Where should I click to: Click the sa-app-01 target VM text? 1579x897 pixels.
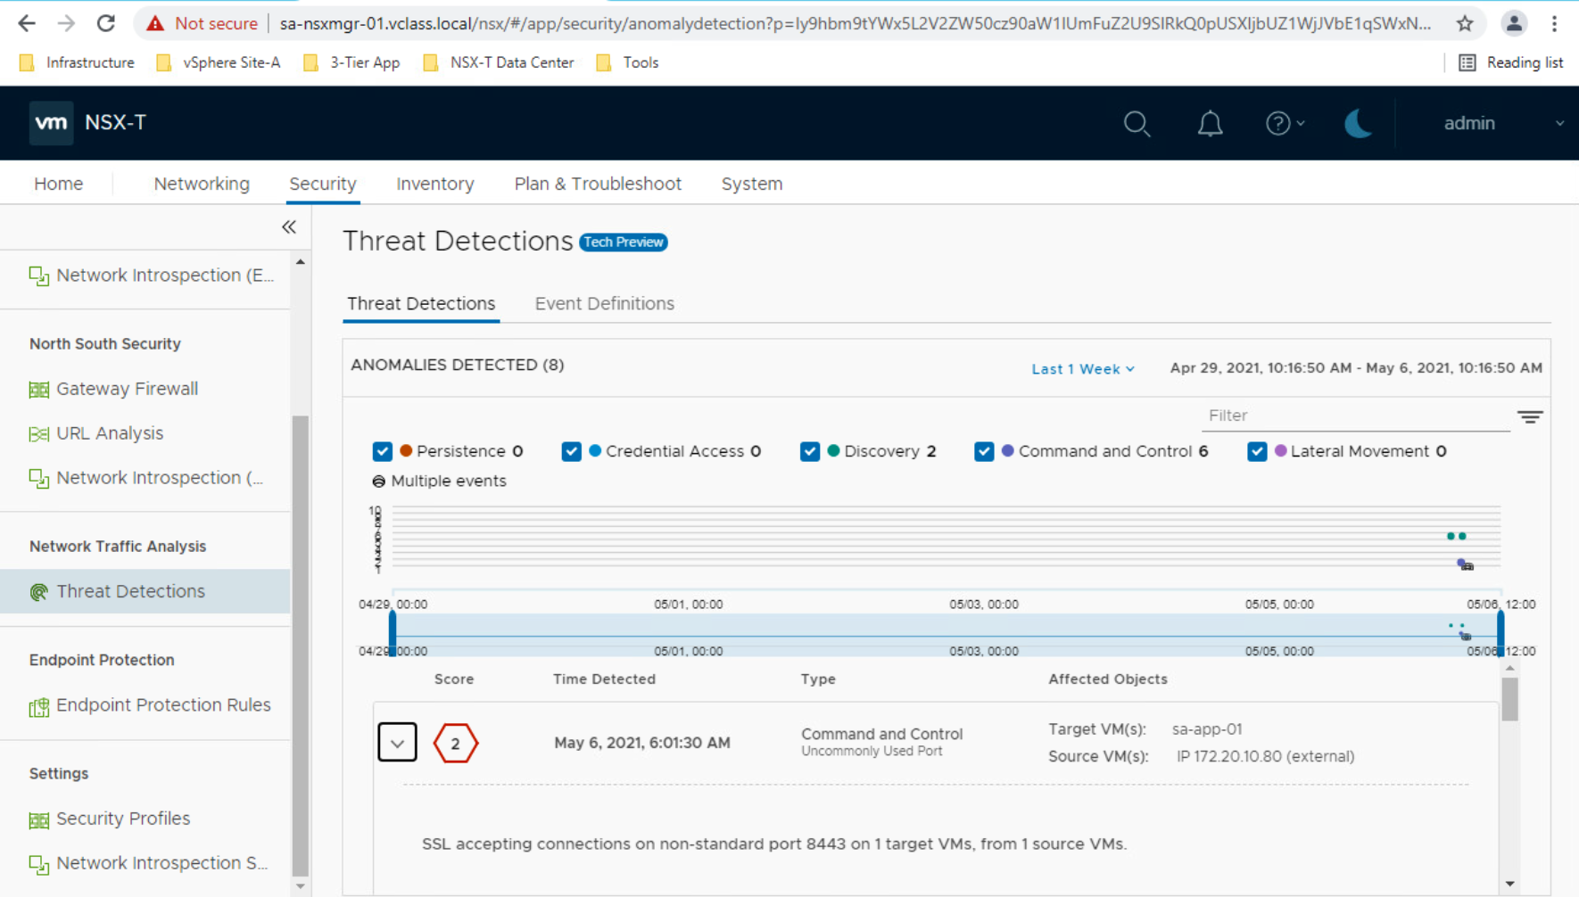(1207, 729)
